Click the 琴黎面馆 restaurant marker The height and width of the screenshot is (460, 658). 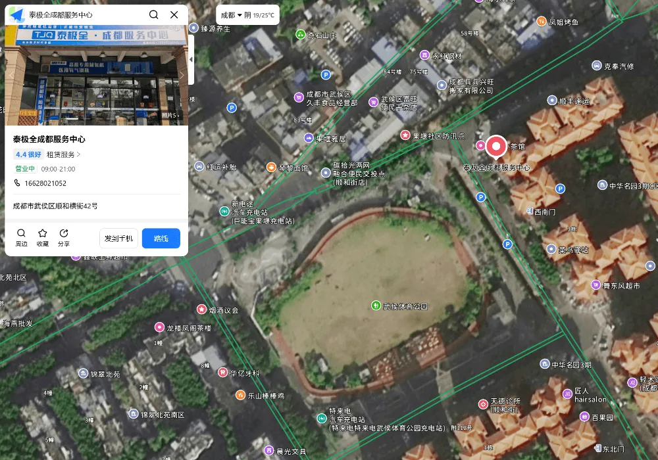coord(272,168)
